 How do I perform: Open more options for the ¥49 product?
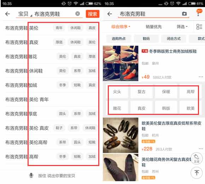click(201, 77)
